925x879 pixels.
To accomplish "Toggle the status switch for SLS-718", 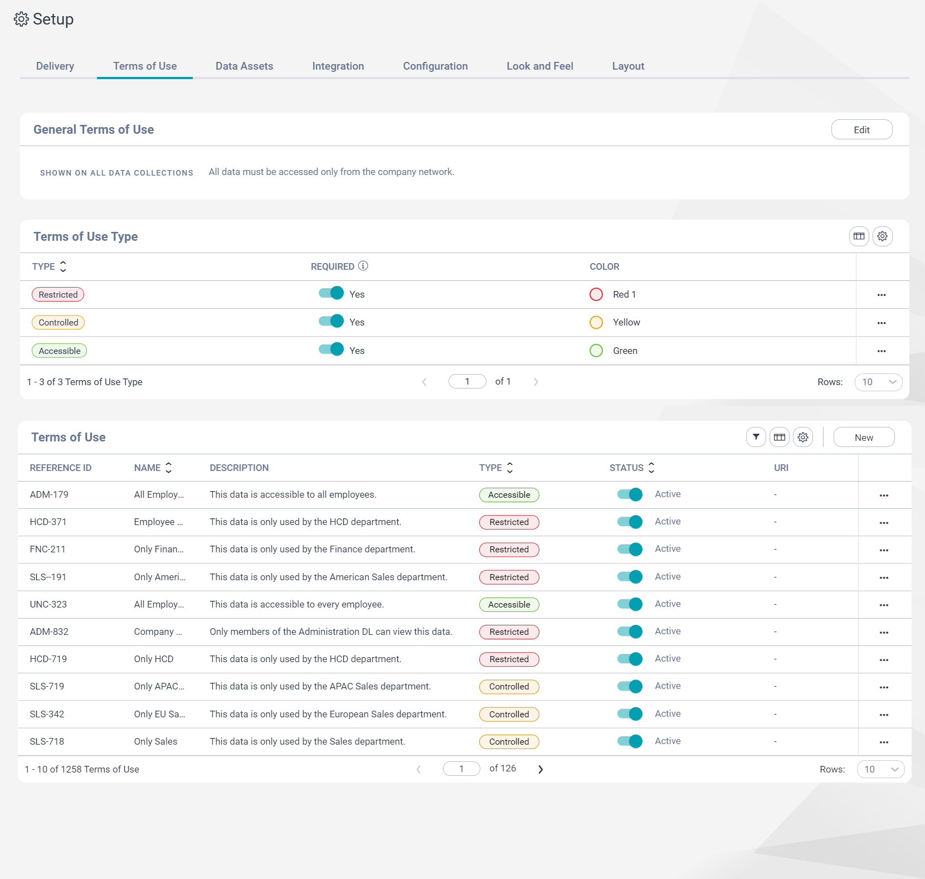I will tap(630, 741).
